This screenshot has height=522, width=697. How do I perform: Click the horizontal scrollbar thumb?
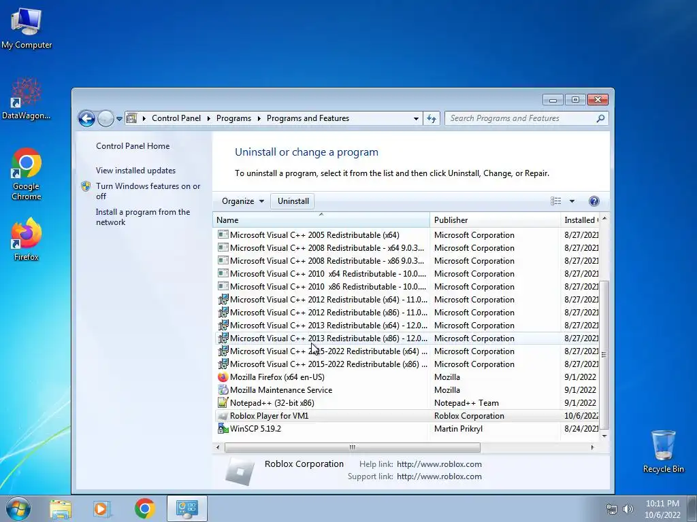click(x=352, y=447)
